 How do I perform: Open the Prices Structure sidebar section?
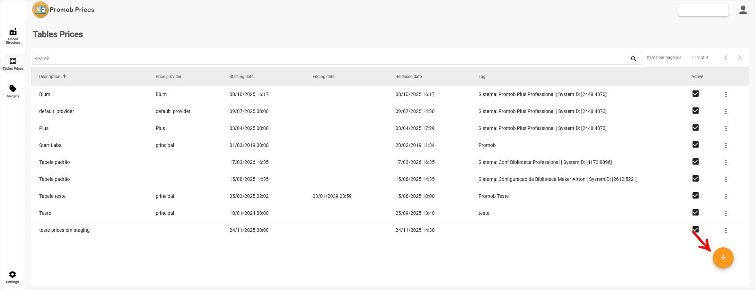[13, 36]
